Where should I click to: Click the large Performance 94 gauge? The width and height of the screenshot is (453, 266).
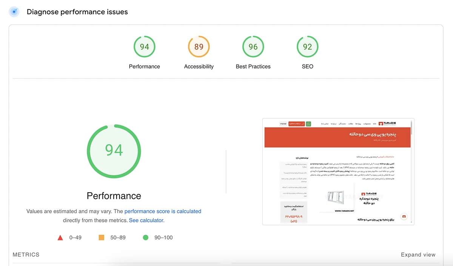[114, 151]
